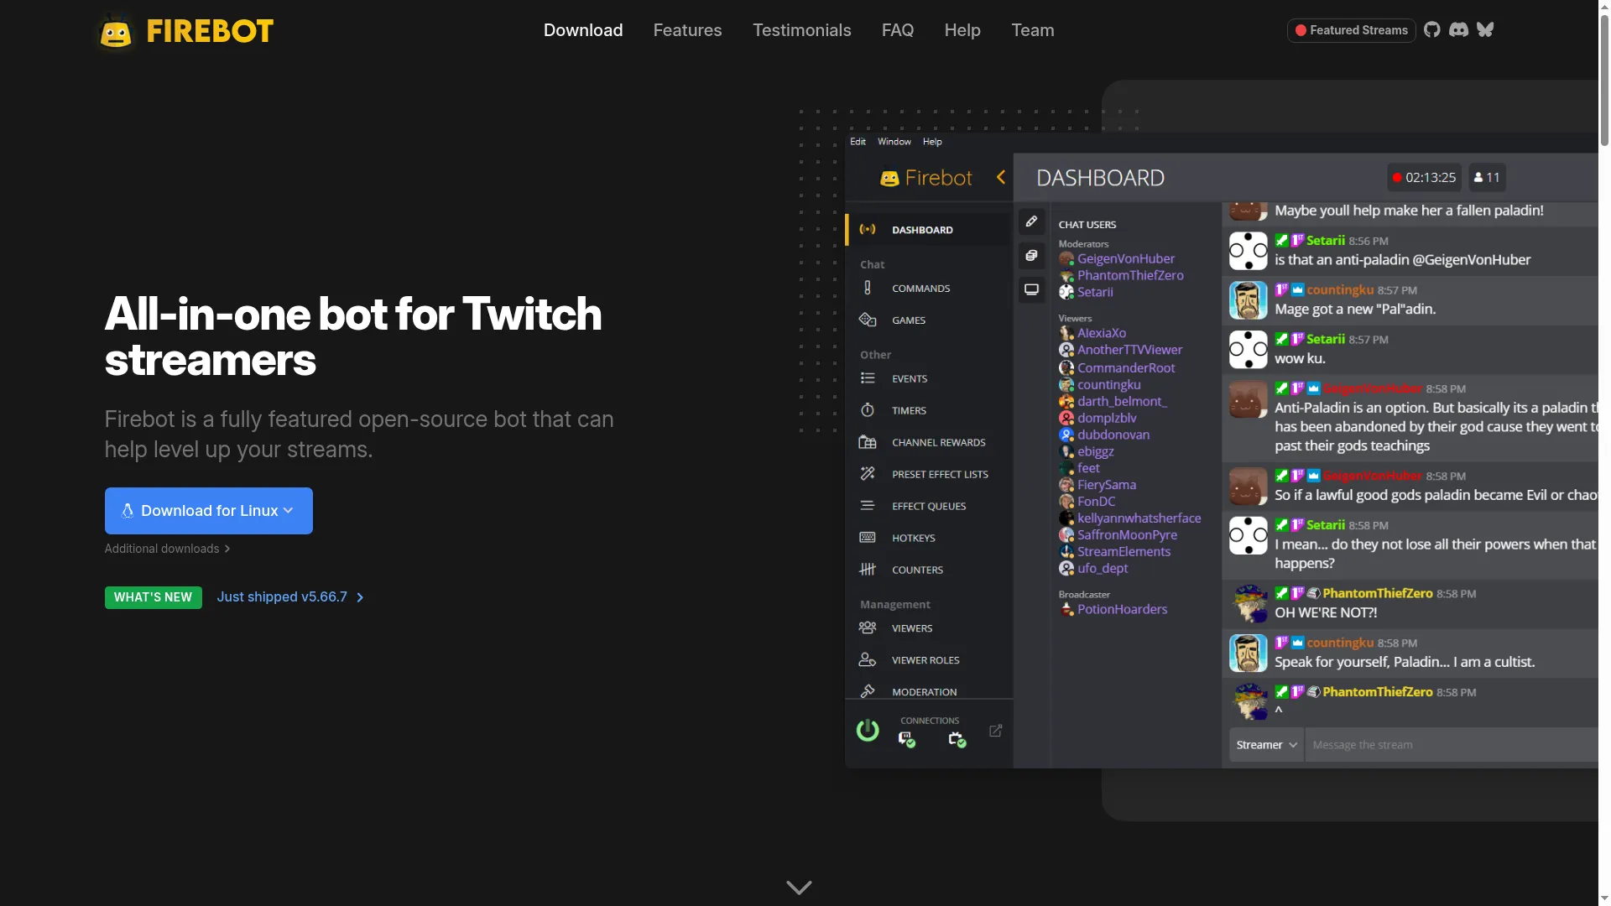The height and width of the screenshot is (906, 1611).
Task: Click the Preset Effect Lists wand icon
Action: click(868, 474)
